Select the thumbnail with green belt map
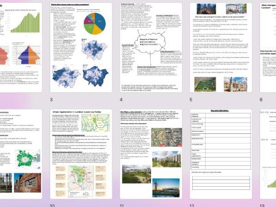The width and height of the screenshot is (276, 207). pos(21,154)
